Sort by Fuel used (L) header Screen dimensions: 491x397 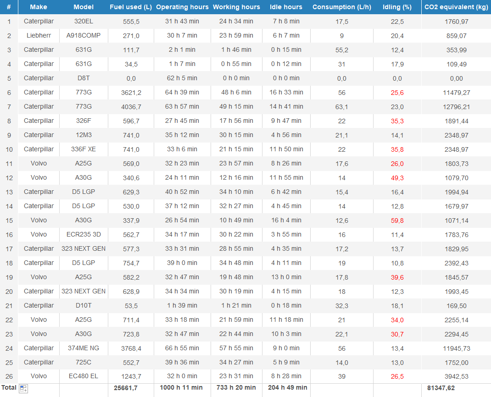[131, 7]
